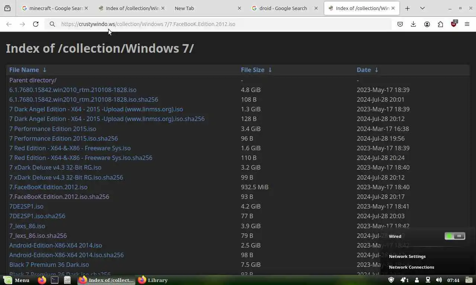Save the page to Pocket
Image resolution: width=476 pixels, height=285 pixels.
point(400,24)
